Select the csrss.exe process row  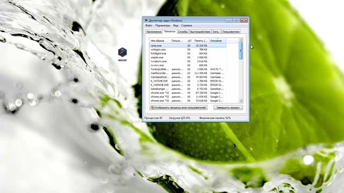(x=188, y=46)
